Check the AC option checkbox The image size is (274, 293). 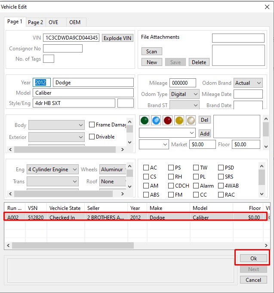tap(146, 168)
